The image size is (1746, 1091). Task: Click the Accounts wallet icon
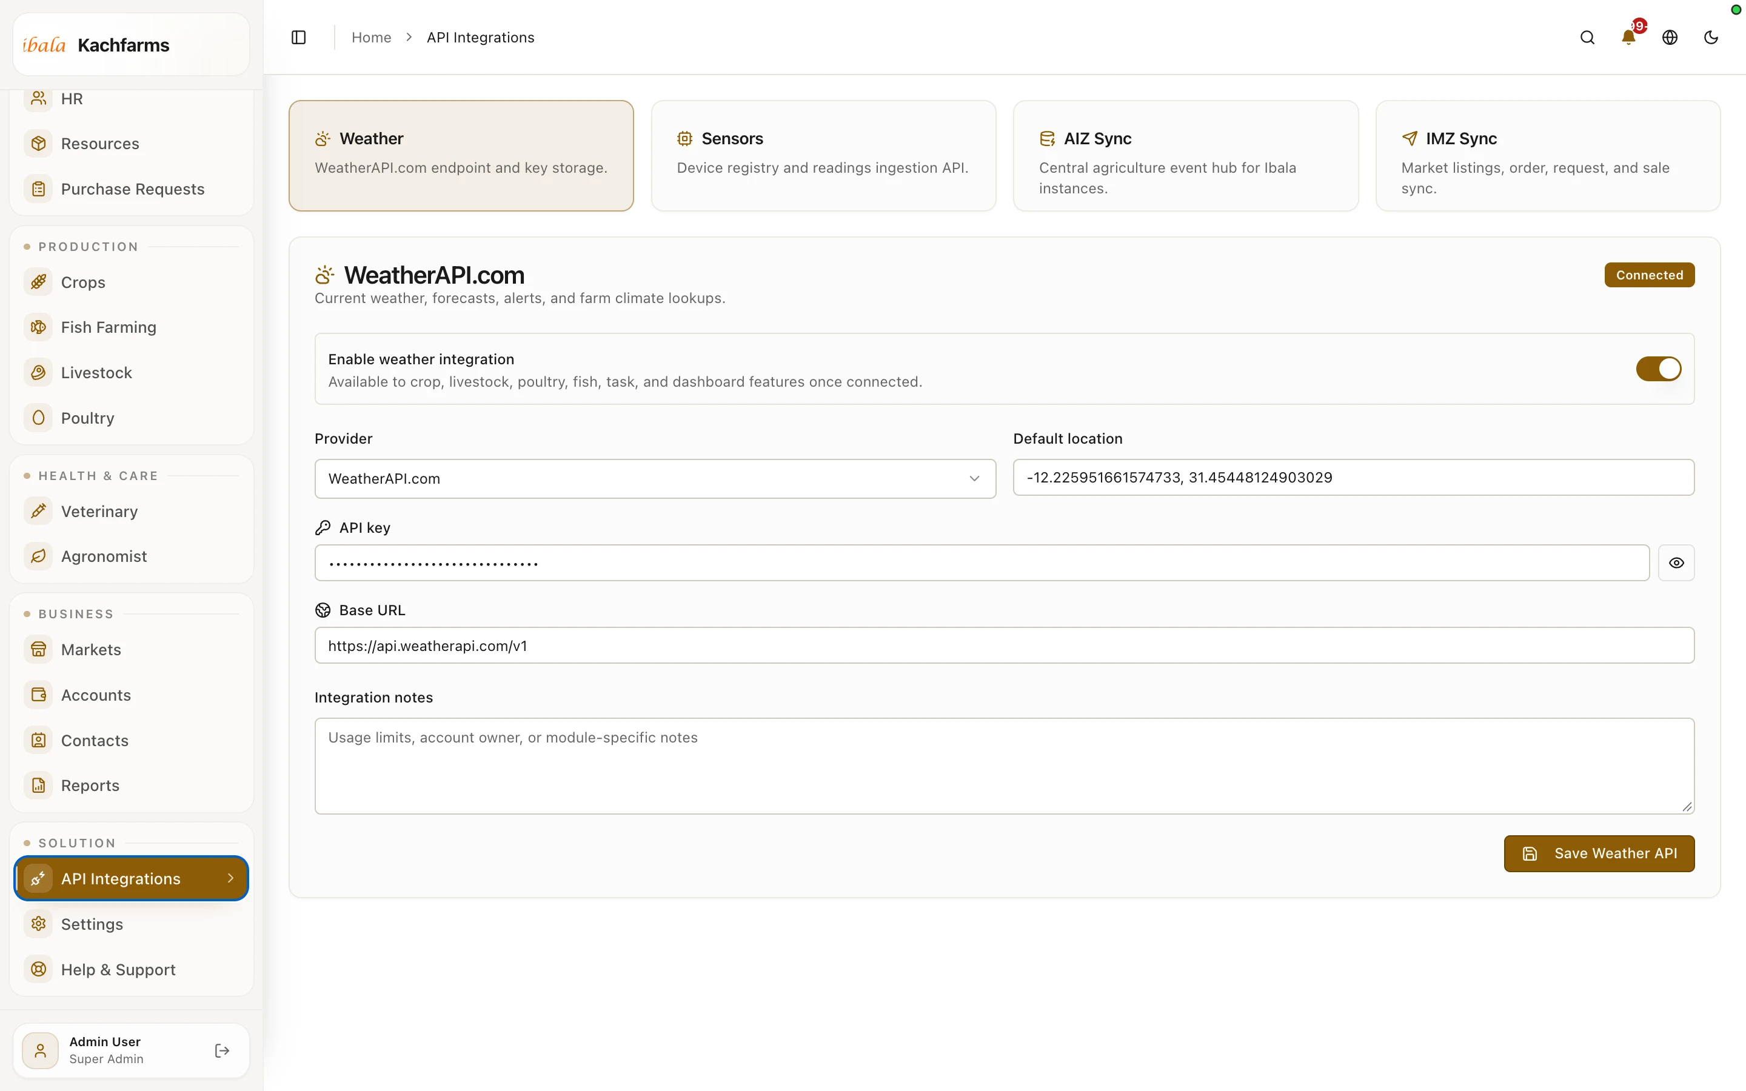point(39,695)
